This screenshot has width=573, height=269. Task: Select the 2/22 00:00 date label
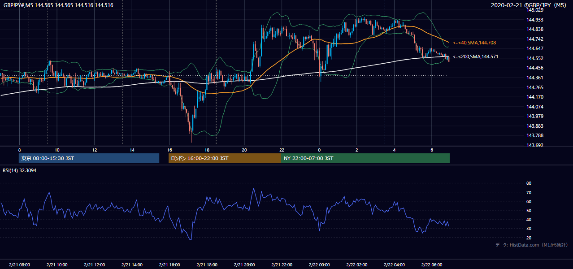[319, 265]
